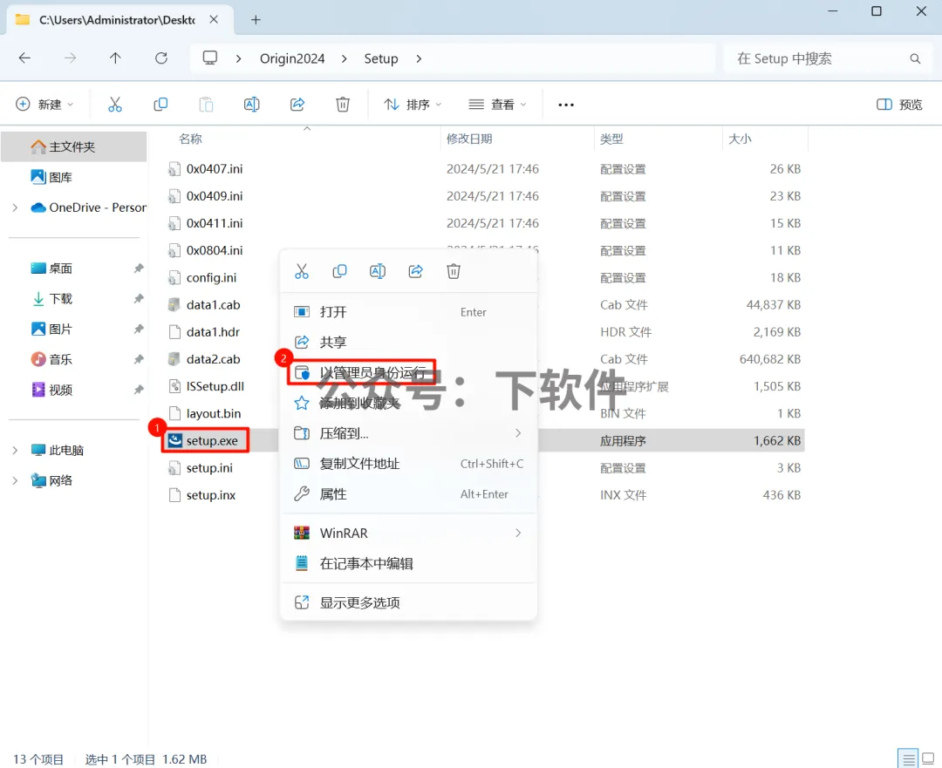Open the View (查看) dropdown
Image resolution: width=942 pixels, height=768 pixels.
497,105
